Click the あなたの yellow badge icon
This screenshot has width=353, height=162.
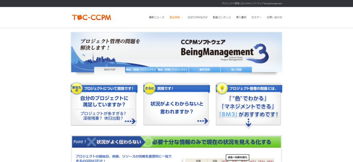coord(77,88)
